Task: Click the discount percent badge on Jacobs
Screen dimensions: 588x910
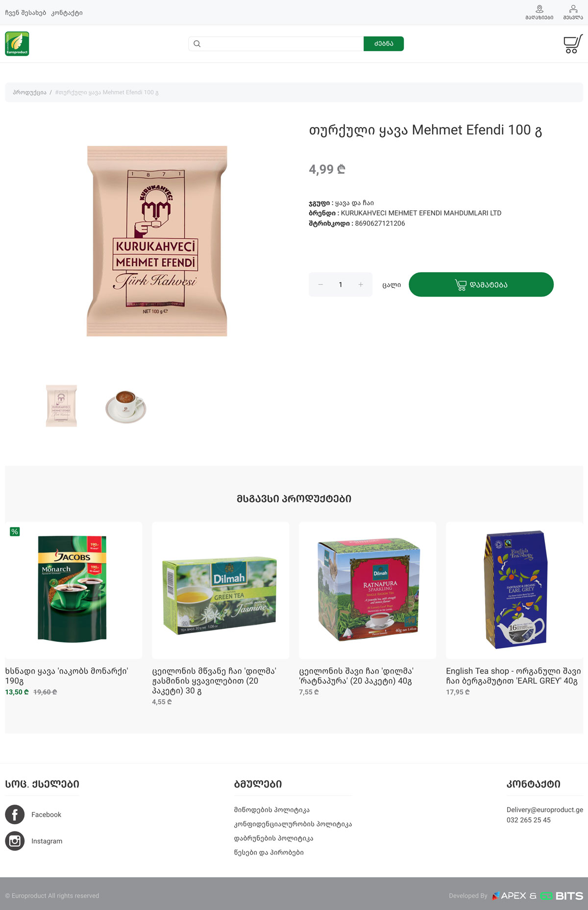Action: pos(15,531)
